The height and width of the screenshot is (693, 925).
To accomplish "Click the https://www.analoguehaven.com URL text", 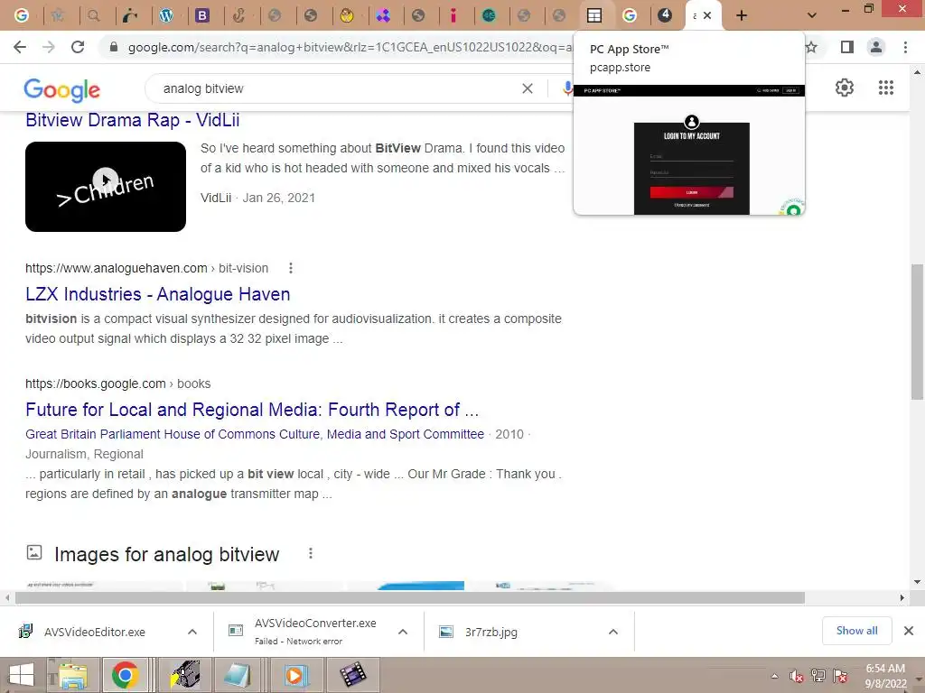I will (x=117, y=268).
